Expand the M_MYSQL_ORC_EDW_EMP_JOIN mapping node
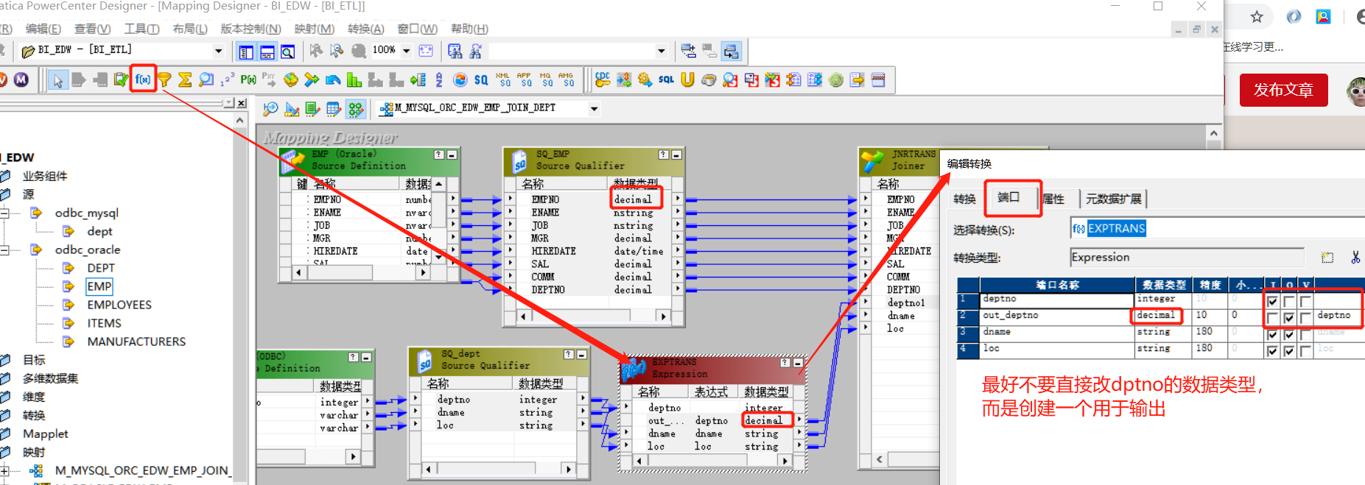The height and width of the screenshot is (485, 1365). click(4, 470)
